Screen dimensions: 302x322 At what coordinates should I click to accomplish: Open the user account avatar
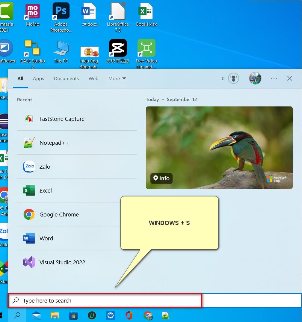255,78
